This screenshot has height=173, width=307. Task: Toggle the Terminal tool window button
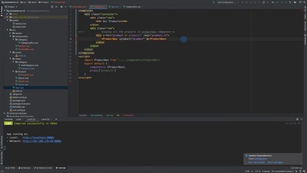(61, 168)
